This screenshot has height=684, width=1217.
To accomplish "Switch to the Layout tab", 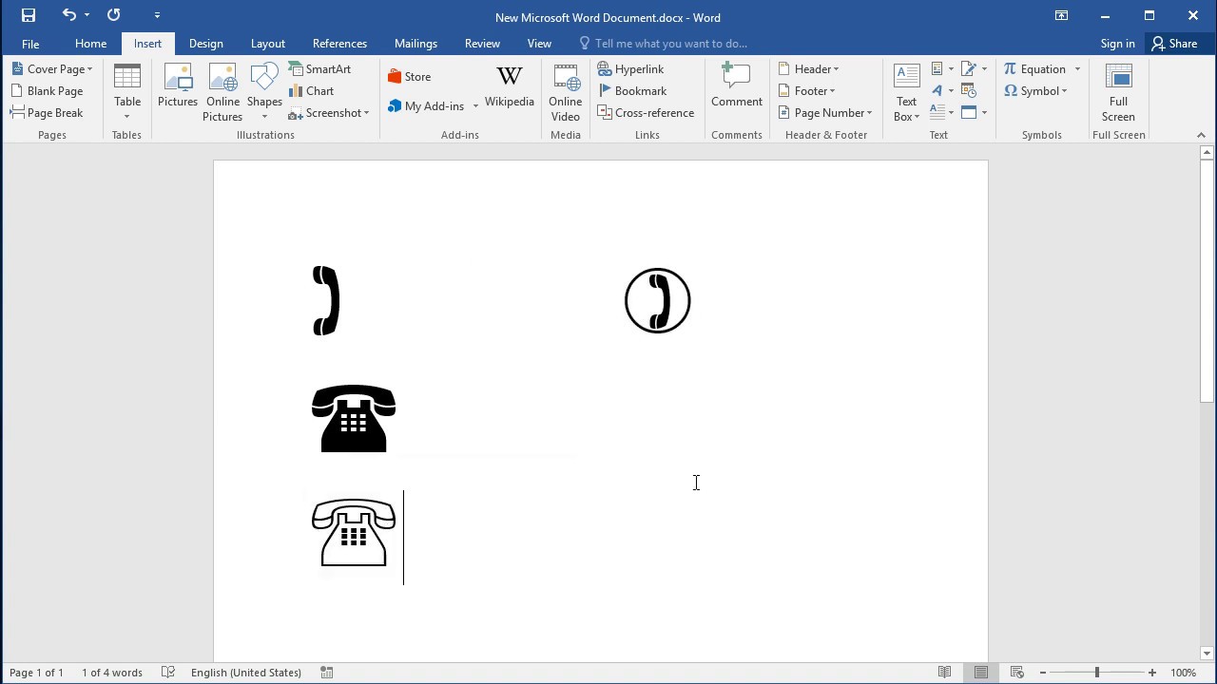I will pos(268,44).
